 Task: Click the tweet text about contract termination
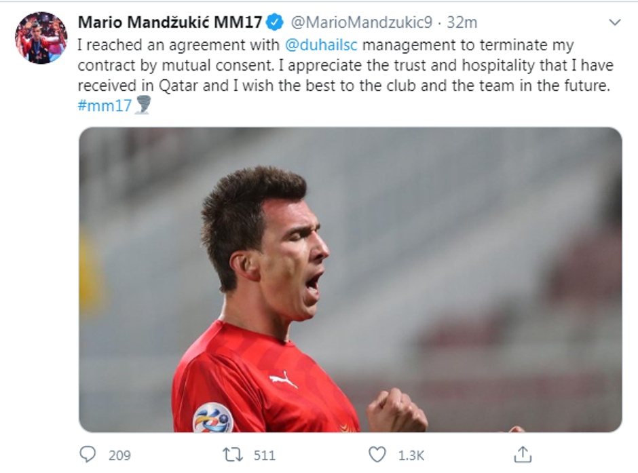point(346,65)
